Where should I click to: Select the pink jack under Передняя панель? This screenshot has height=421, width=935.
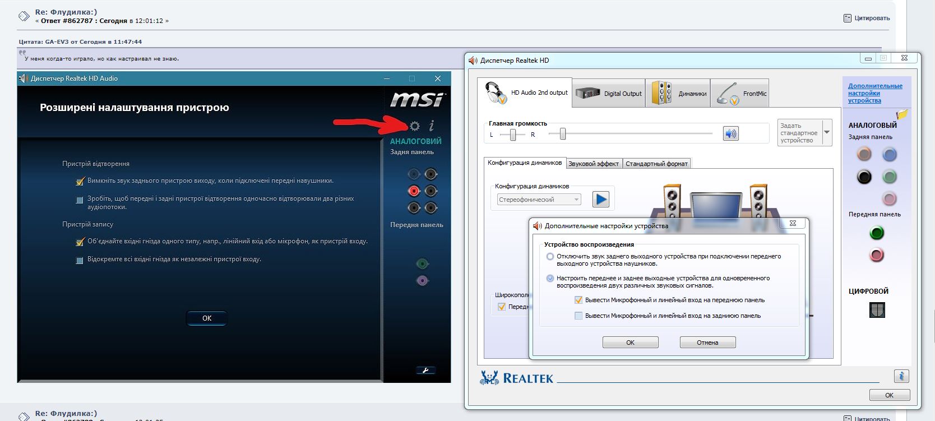[x=877, y=255]
